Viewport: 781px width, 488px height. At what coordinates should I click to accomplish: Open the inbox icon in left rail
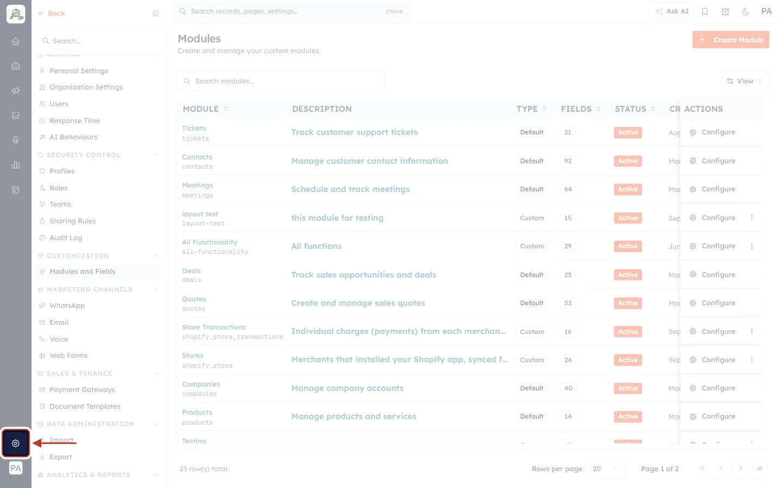(x=16, y=115)
